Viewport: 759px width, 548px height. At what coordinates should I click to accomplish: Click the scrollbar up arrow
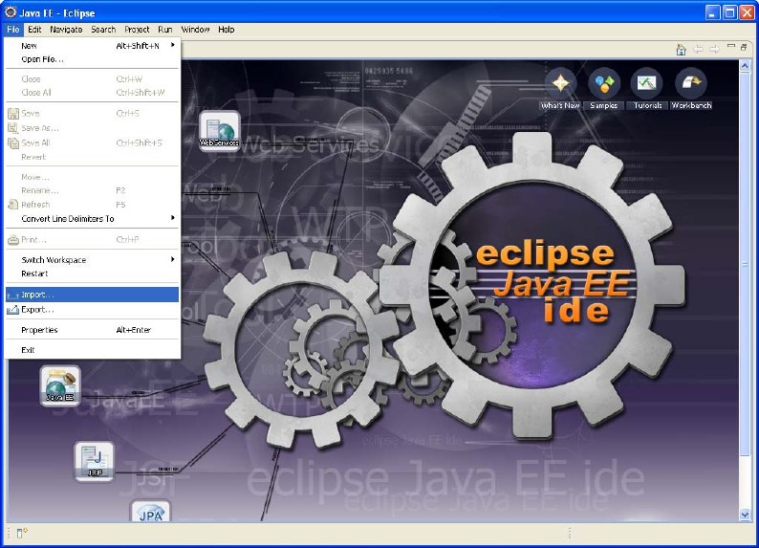(745, 66)
